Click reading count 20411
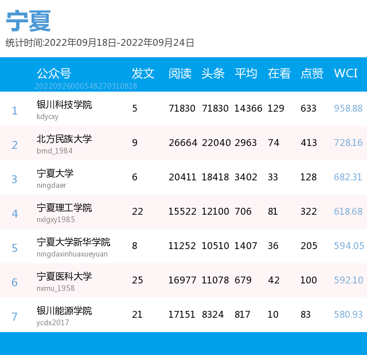 [x=182, y=177]
